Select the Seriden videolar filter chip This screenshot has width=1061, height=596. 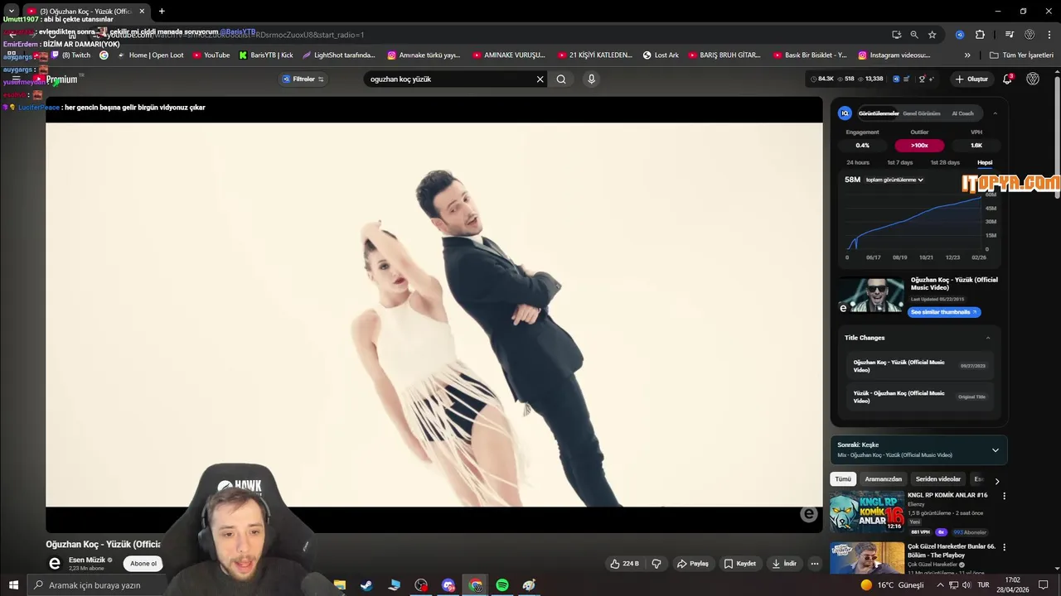click(x=938, y=479)
